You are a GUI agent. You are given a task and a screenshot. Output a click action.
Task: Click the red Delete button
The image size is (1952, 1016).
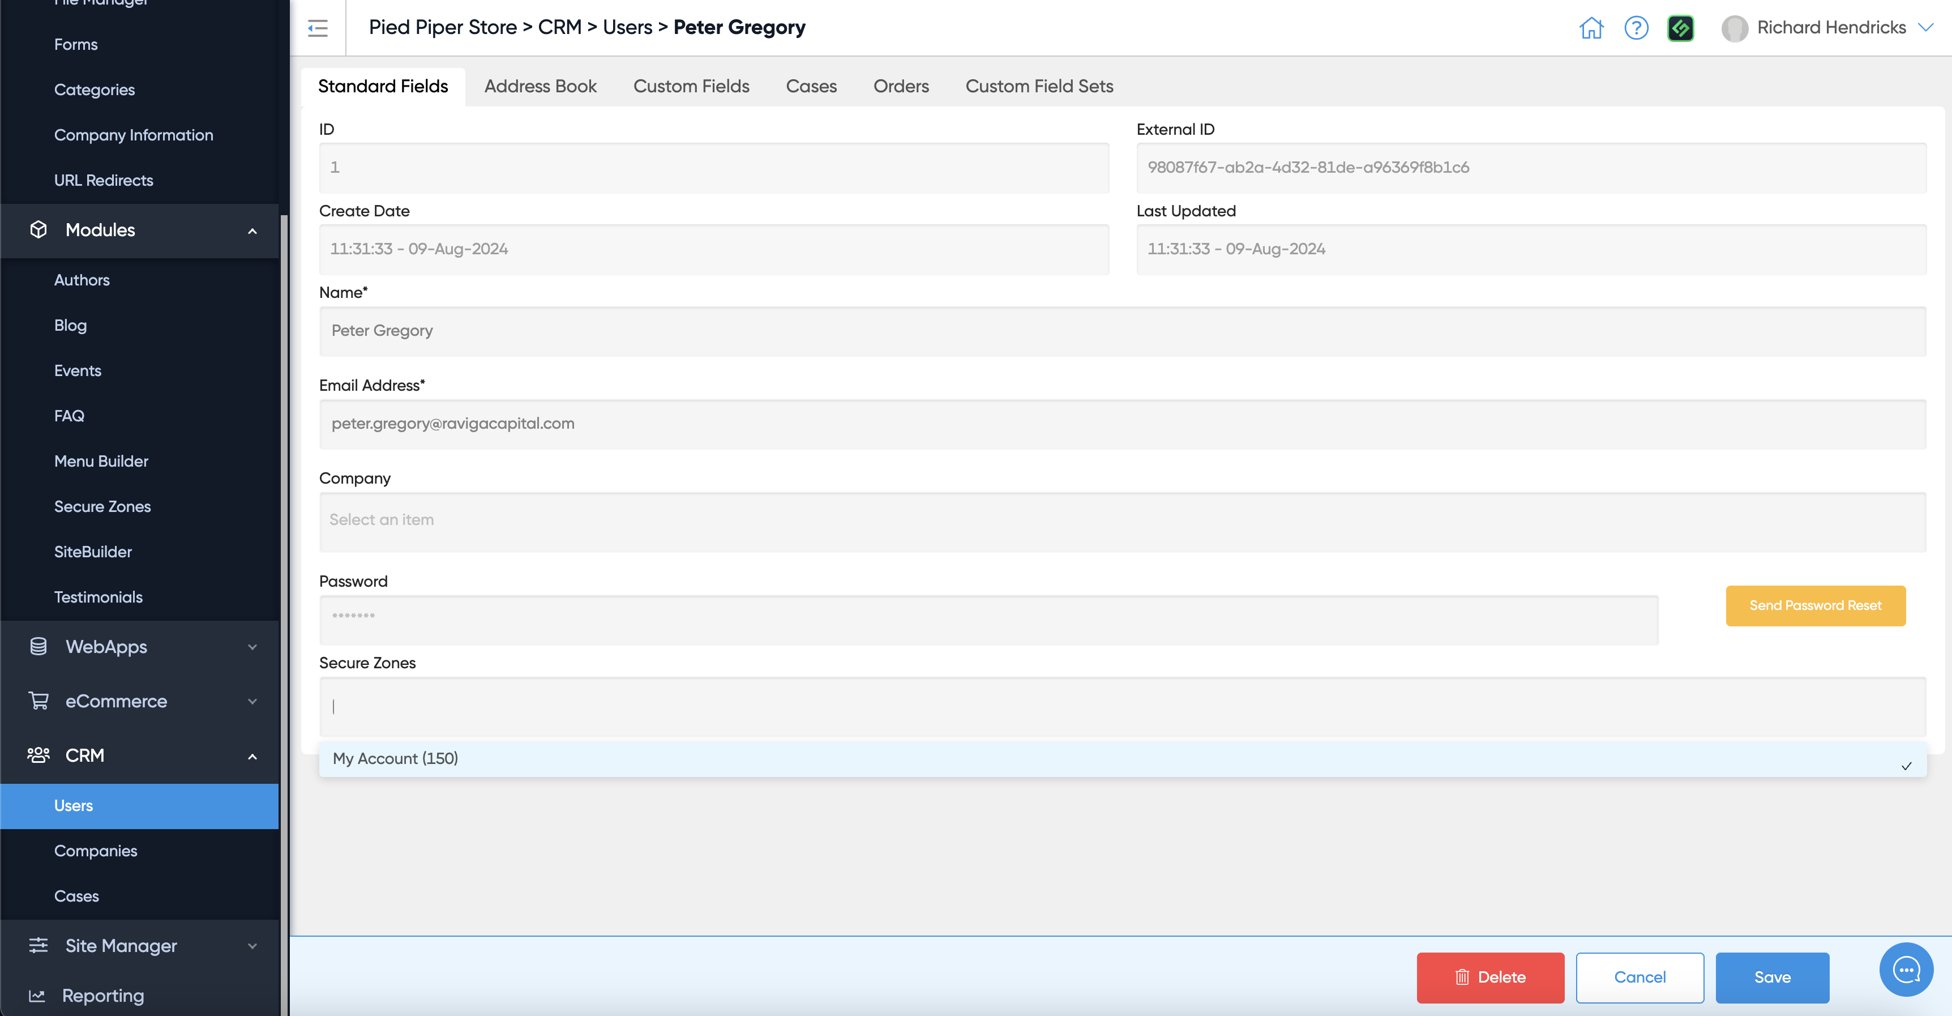pyautogui.click(x=1490, y=976)
